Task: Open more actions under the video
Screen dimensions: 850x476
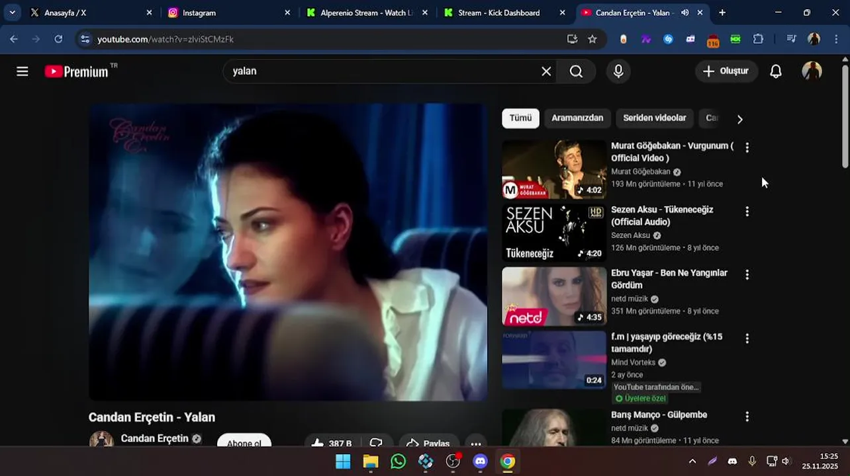Action: (x=476, y=442)
